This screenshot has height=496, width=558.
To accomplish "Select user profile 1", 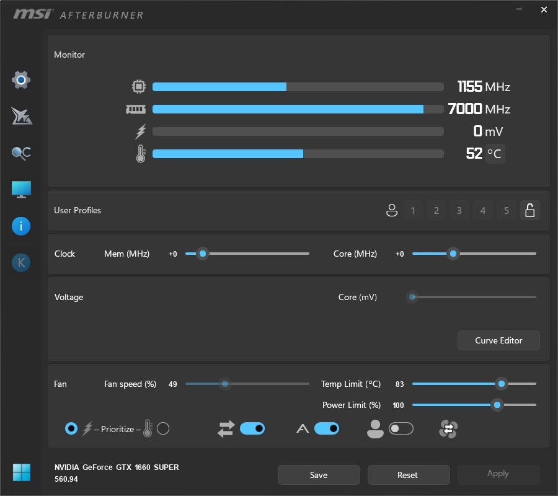I will pyautogui.click(x=413, y=210).
